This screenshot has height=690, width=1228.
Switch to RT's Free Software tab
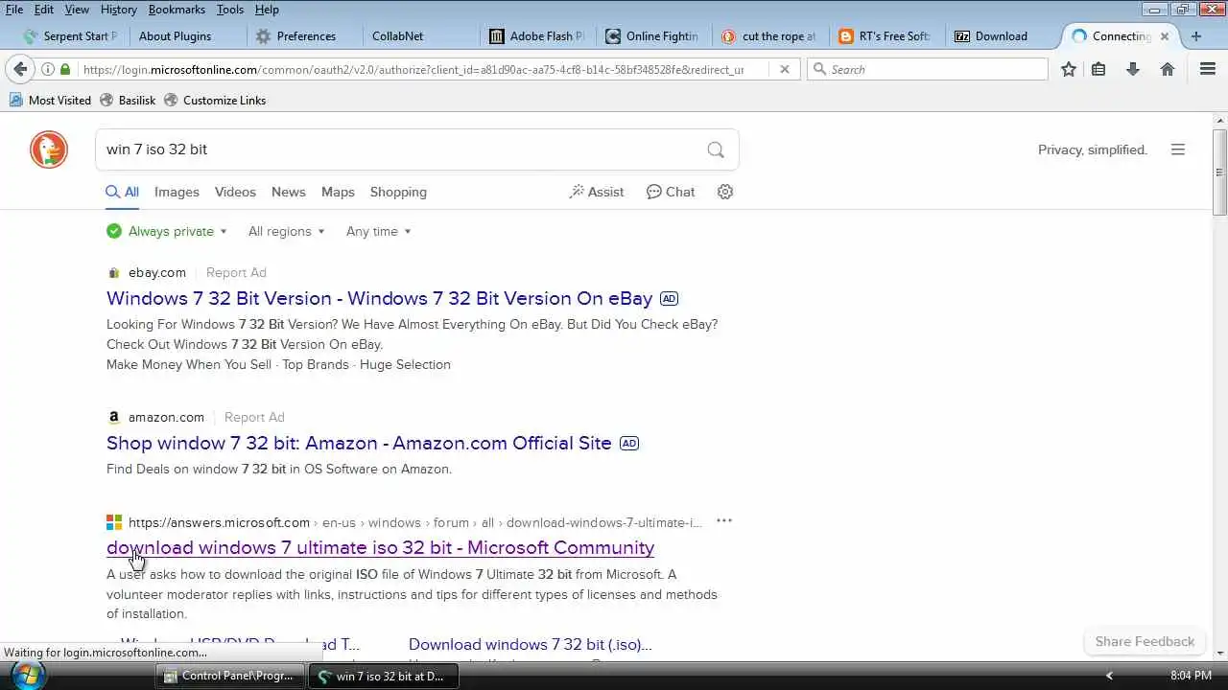coord(885,36)
